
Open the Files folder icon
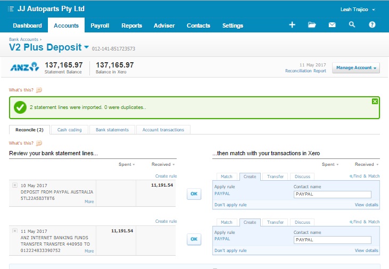click(312, 24)
